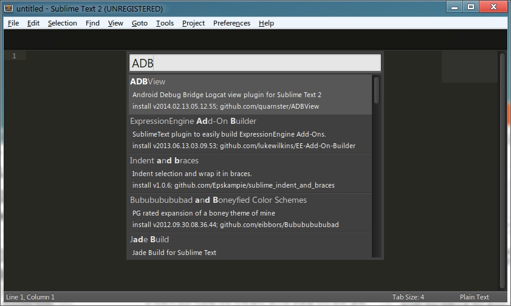Viewport: 511px width, 306px height.
Task: Click the minimap viewport highlight
Action: click(x=470, y=67)
